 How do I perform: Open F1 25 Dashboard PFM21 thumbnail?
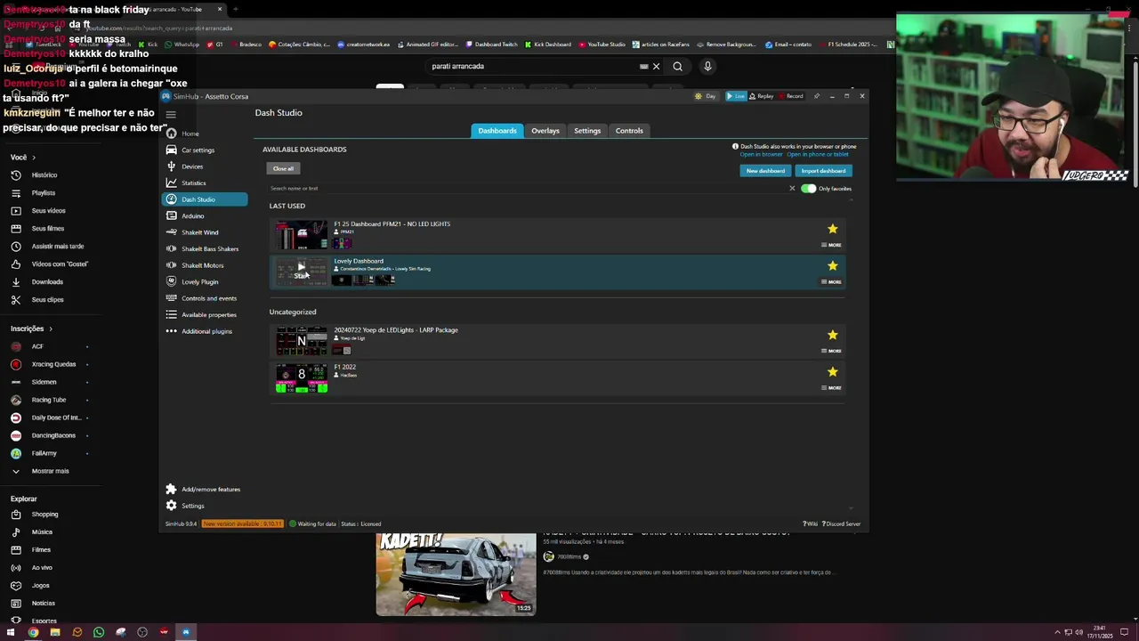302,235
